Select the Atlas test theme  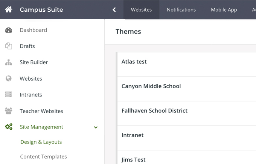134,62
